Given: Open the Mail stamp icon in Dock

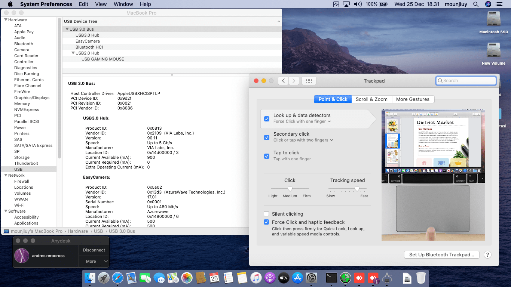Looking at the screenshot, I should coord(131,278).
